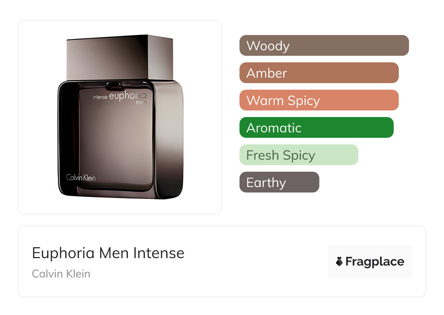Select the Amber accord bar

[x=319, y=73]
